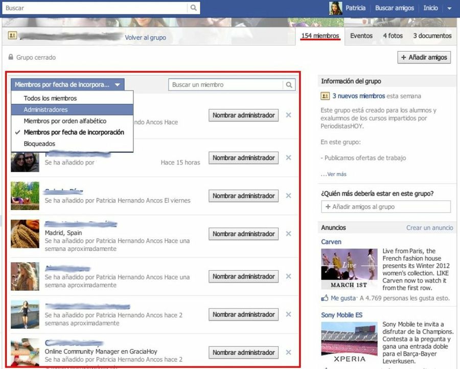This screenshot has width=460, height=369.
Task: Click the magnifier icon in the top search bar
Action: (193, 8)
